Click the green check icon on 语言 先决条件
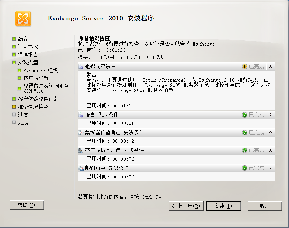Screen dimensions: 289x228 pyautogui.click(x=244, y=115)
